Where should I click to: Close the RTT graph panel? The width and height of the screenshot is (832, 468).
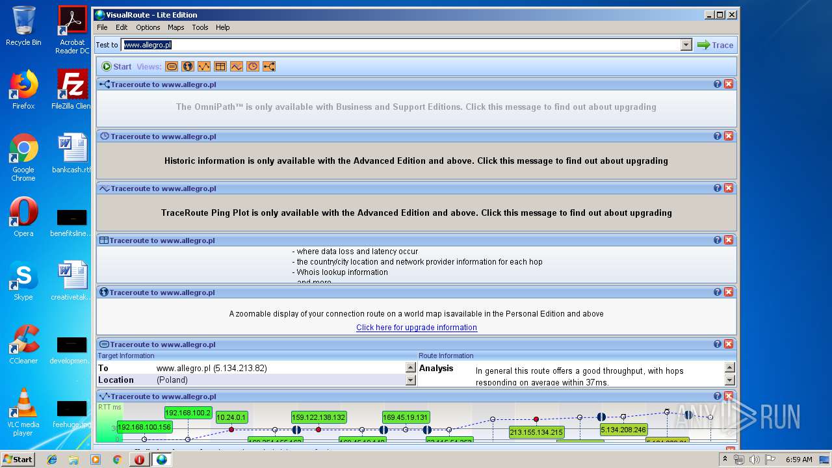tap(729, 396)
